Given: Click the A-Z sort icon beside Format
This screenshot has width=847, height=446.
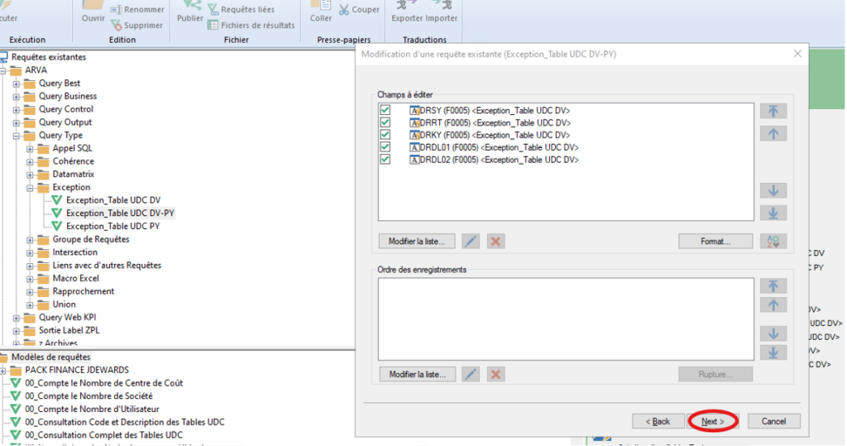Looking at the screenshot, I should pyautogui.click(x=773, y=242).
